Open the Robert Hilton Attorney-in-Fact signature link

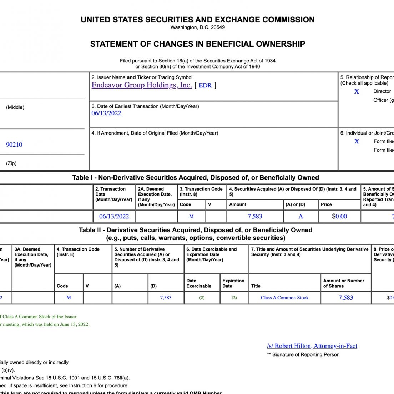[312, 346]
